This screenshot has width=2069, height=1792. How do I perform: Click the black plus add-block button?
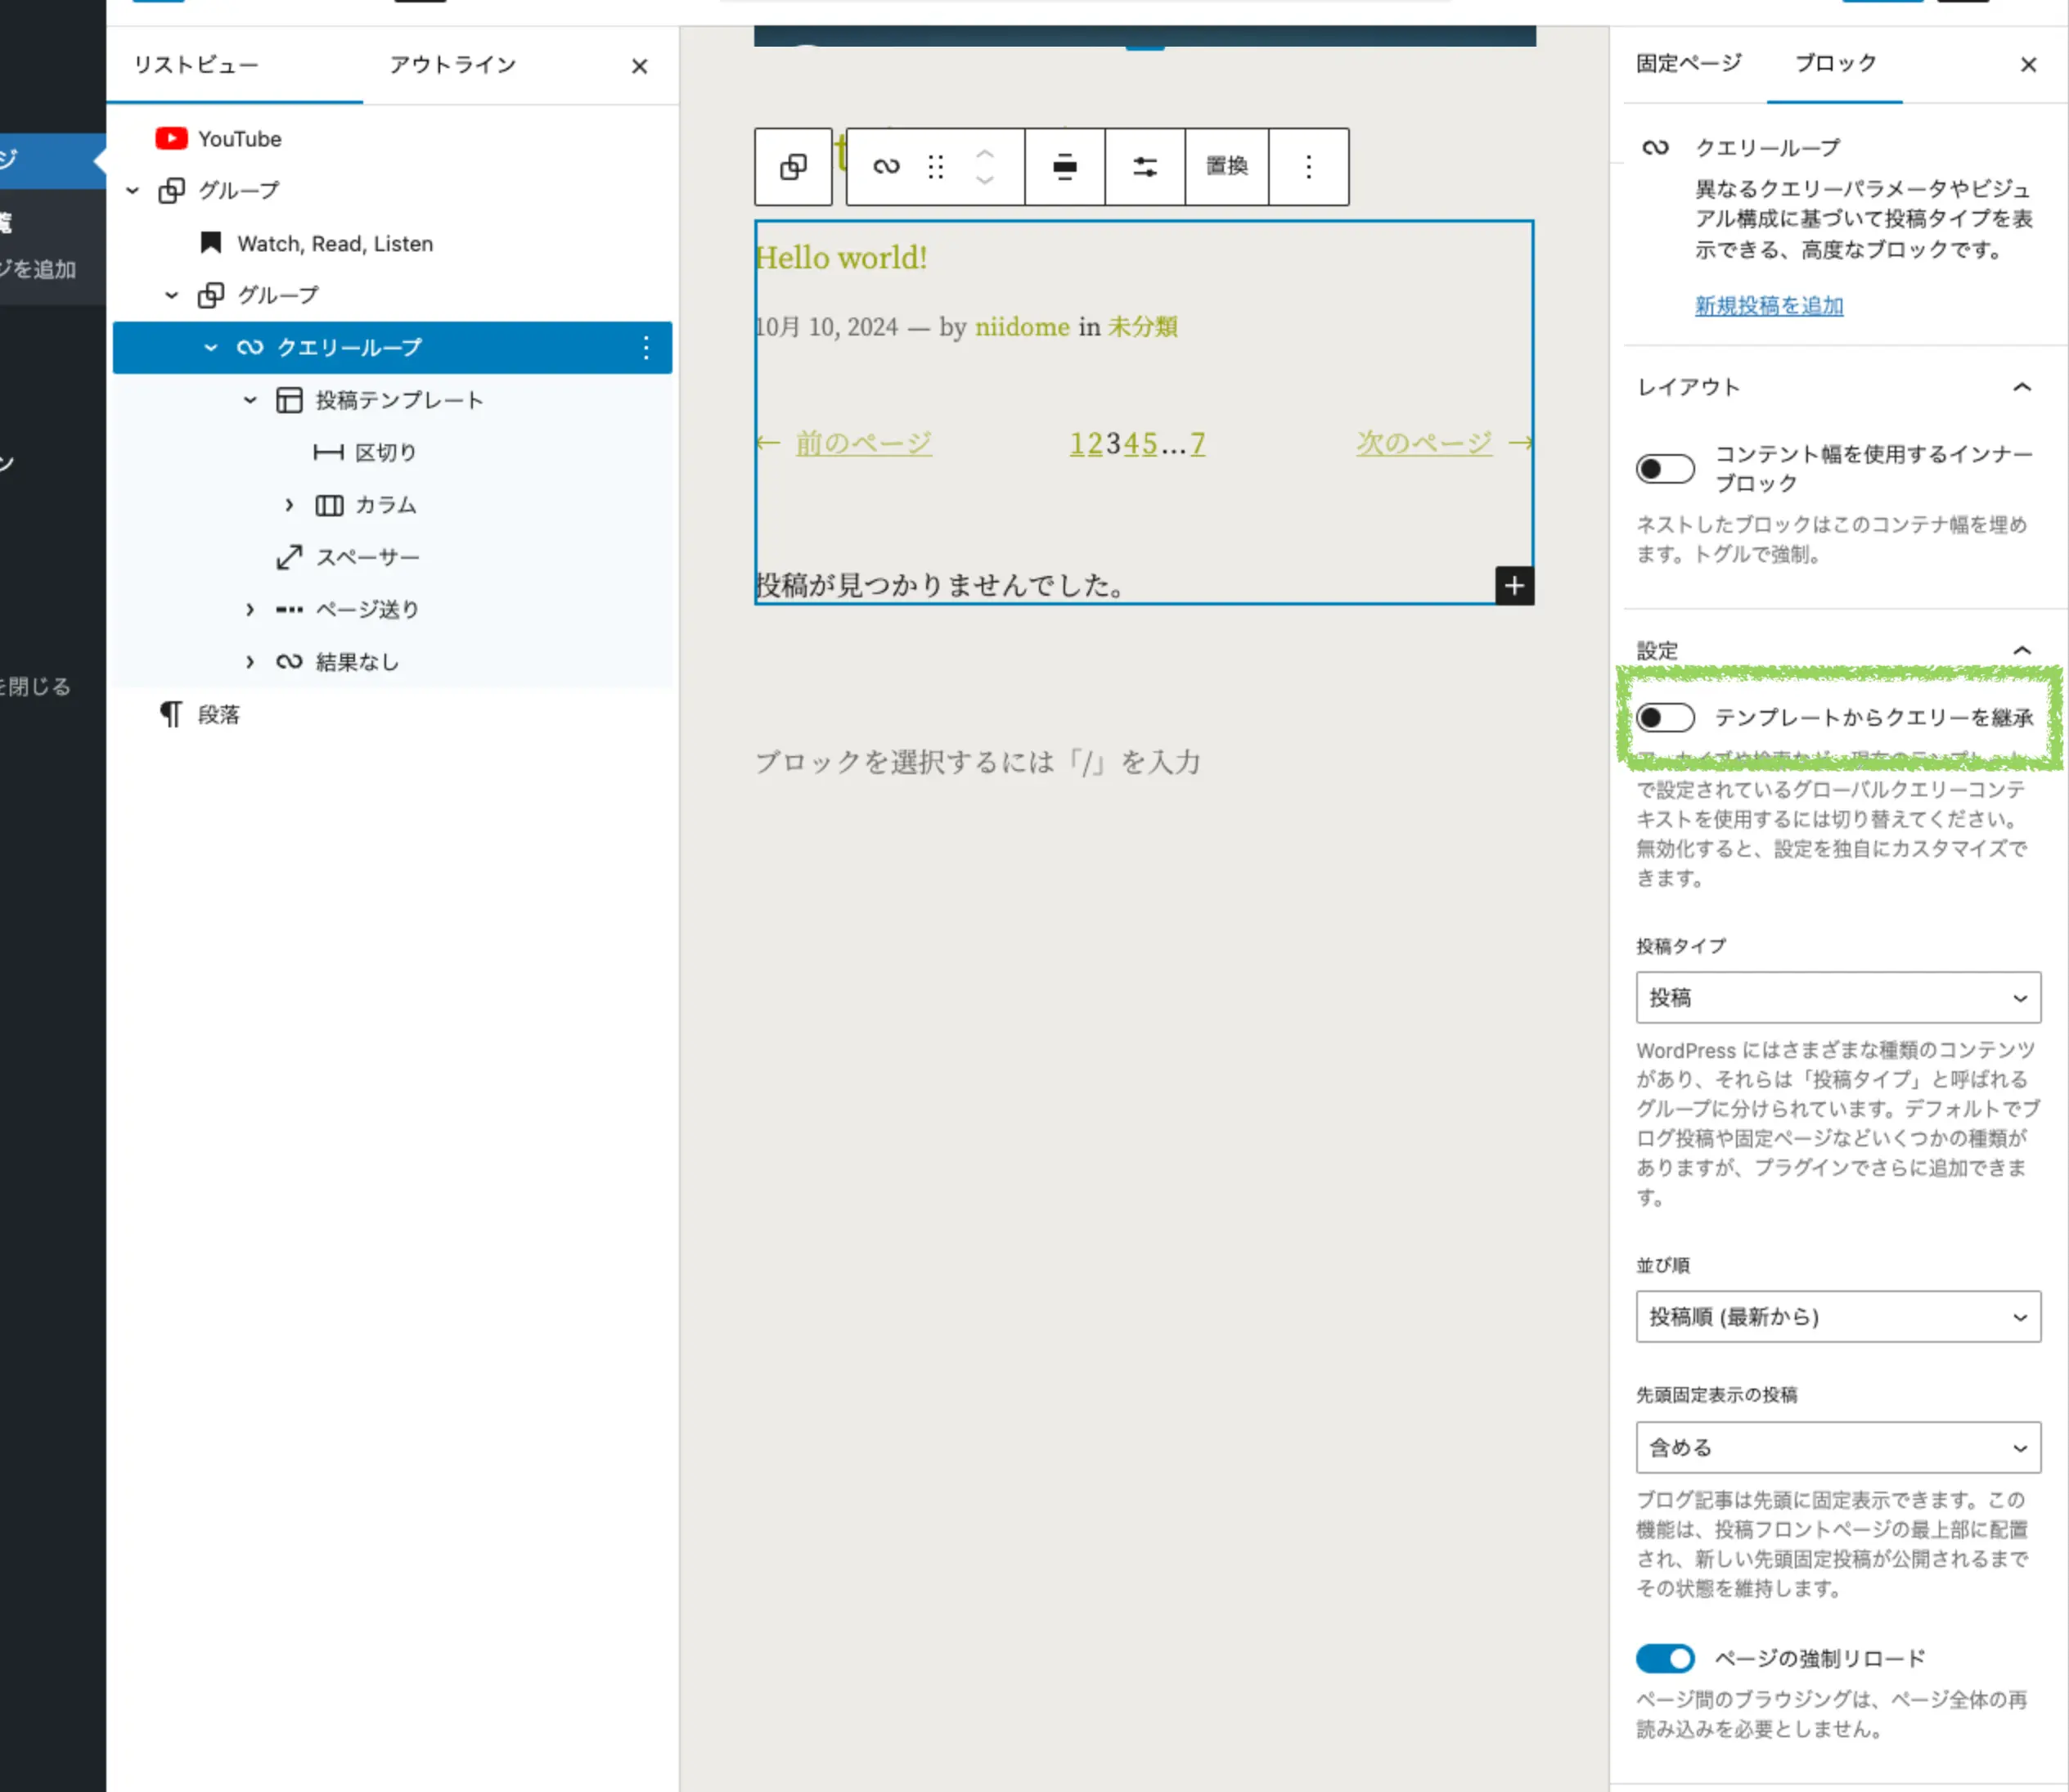[x=1514, y=586]
